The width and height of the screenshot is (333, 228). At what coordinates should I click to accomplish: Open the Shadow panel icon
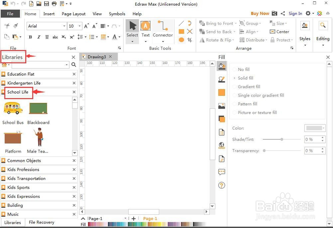coord(222,119)
